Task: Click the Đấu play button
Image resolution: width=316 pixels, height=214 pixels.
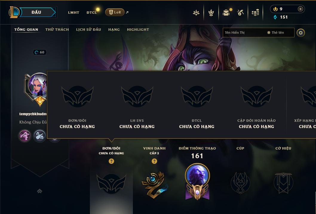Action: click(x=36, y=12)
